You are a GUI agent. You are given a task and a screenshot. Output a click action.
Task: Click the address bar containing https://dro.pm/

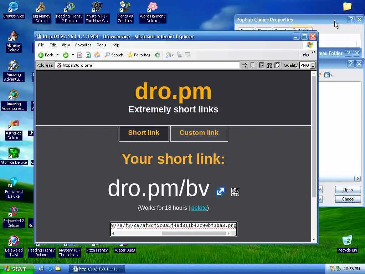click(x=147, y=65)
